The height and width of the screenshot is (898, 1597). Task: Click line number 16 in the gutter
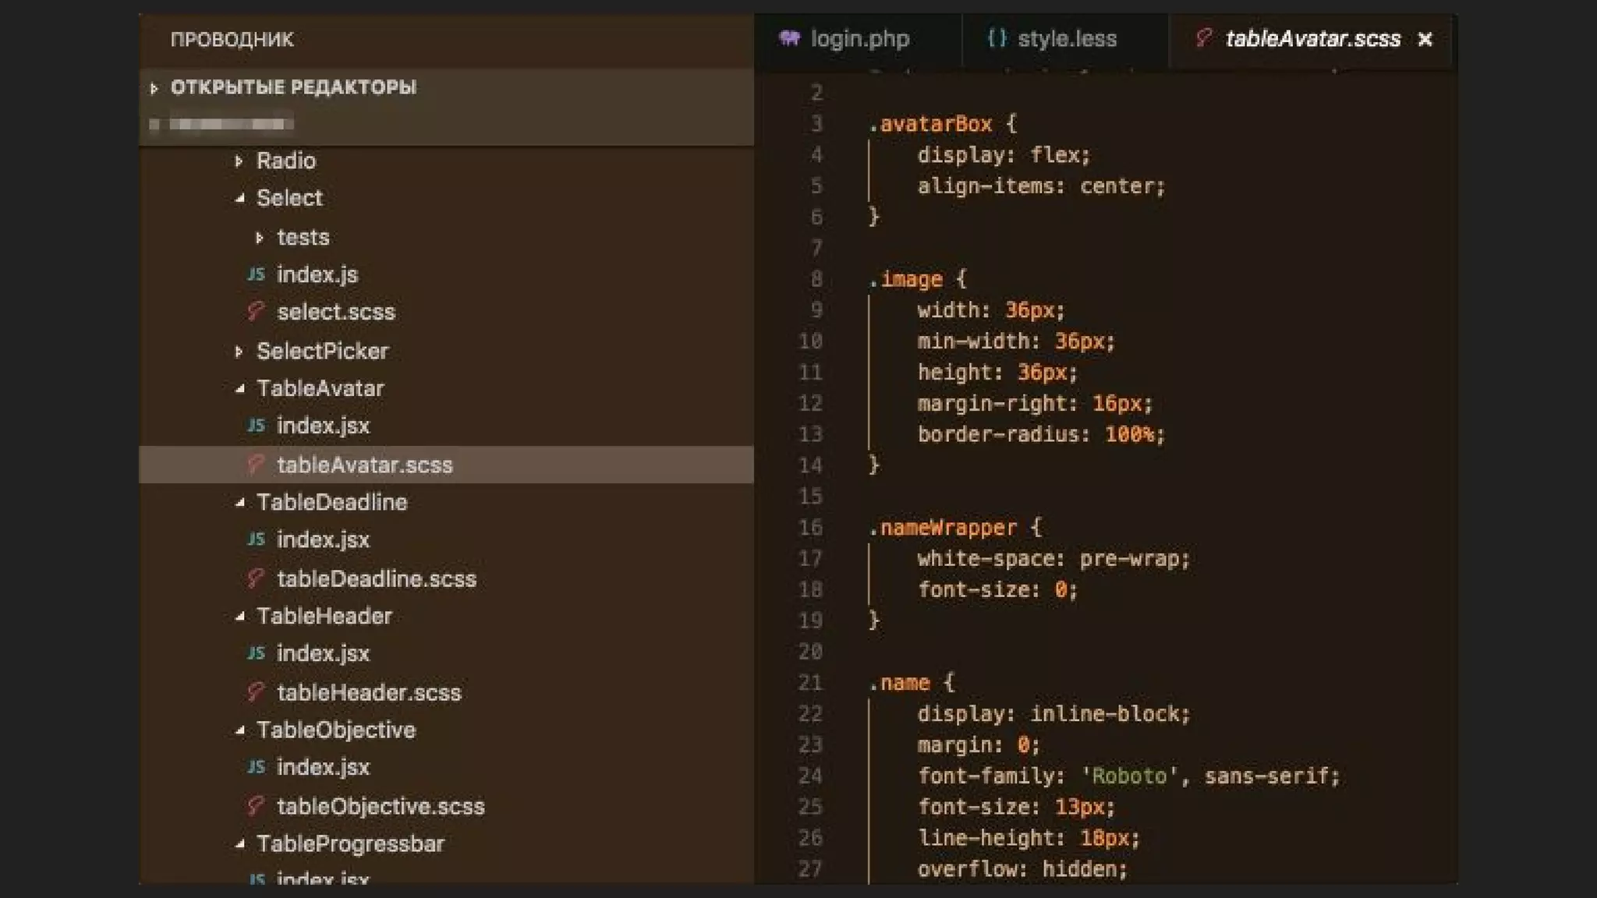tap(810, 528)
